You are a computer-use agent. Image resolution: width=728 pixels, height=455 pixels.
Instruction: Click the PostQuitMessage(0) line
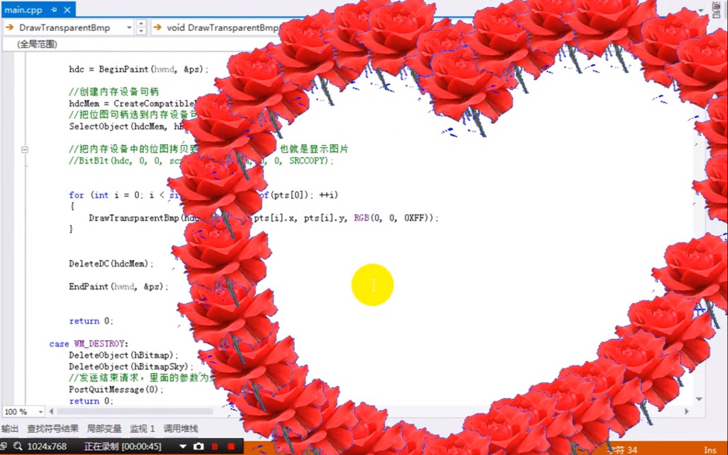pos(116,389)
